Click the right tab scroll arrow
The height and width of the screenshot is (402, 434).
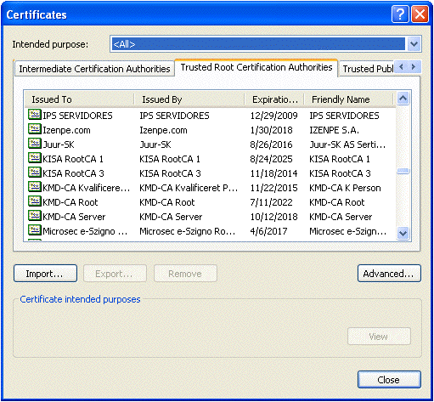pos(414,67)
